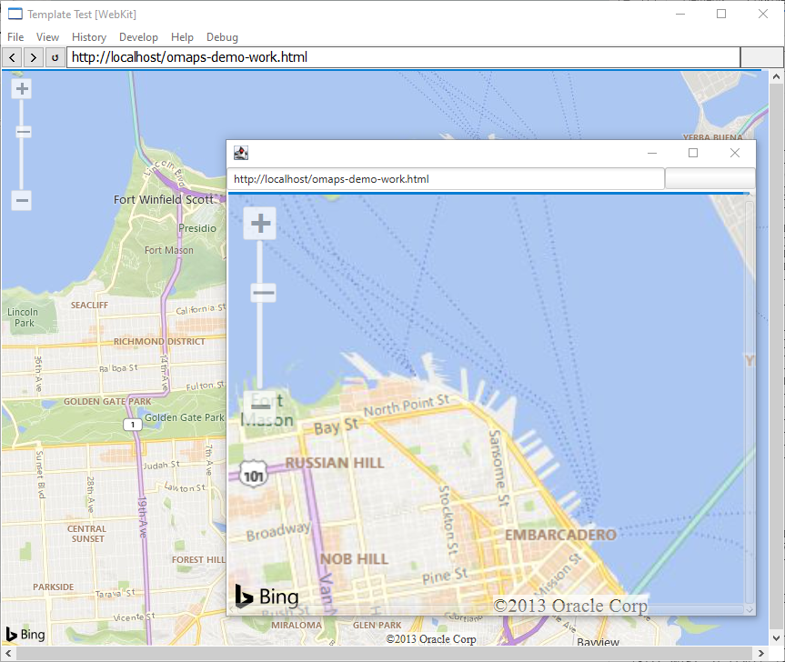Click the route 101 shield on popup map

[253, 475]
